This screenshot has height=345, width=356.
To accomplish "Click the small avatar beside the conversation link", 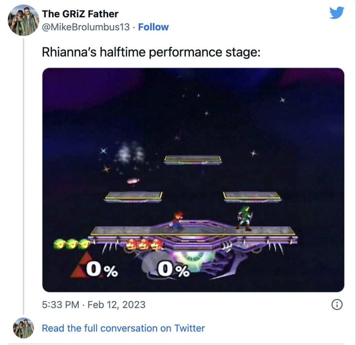I will (x=23, y=328).
